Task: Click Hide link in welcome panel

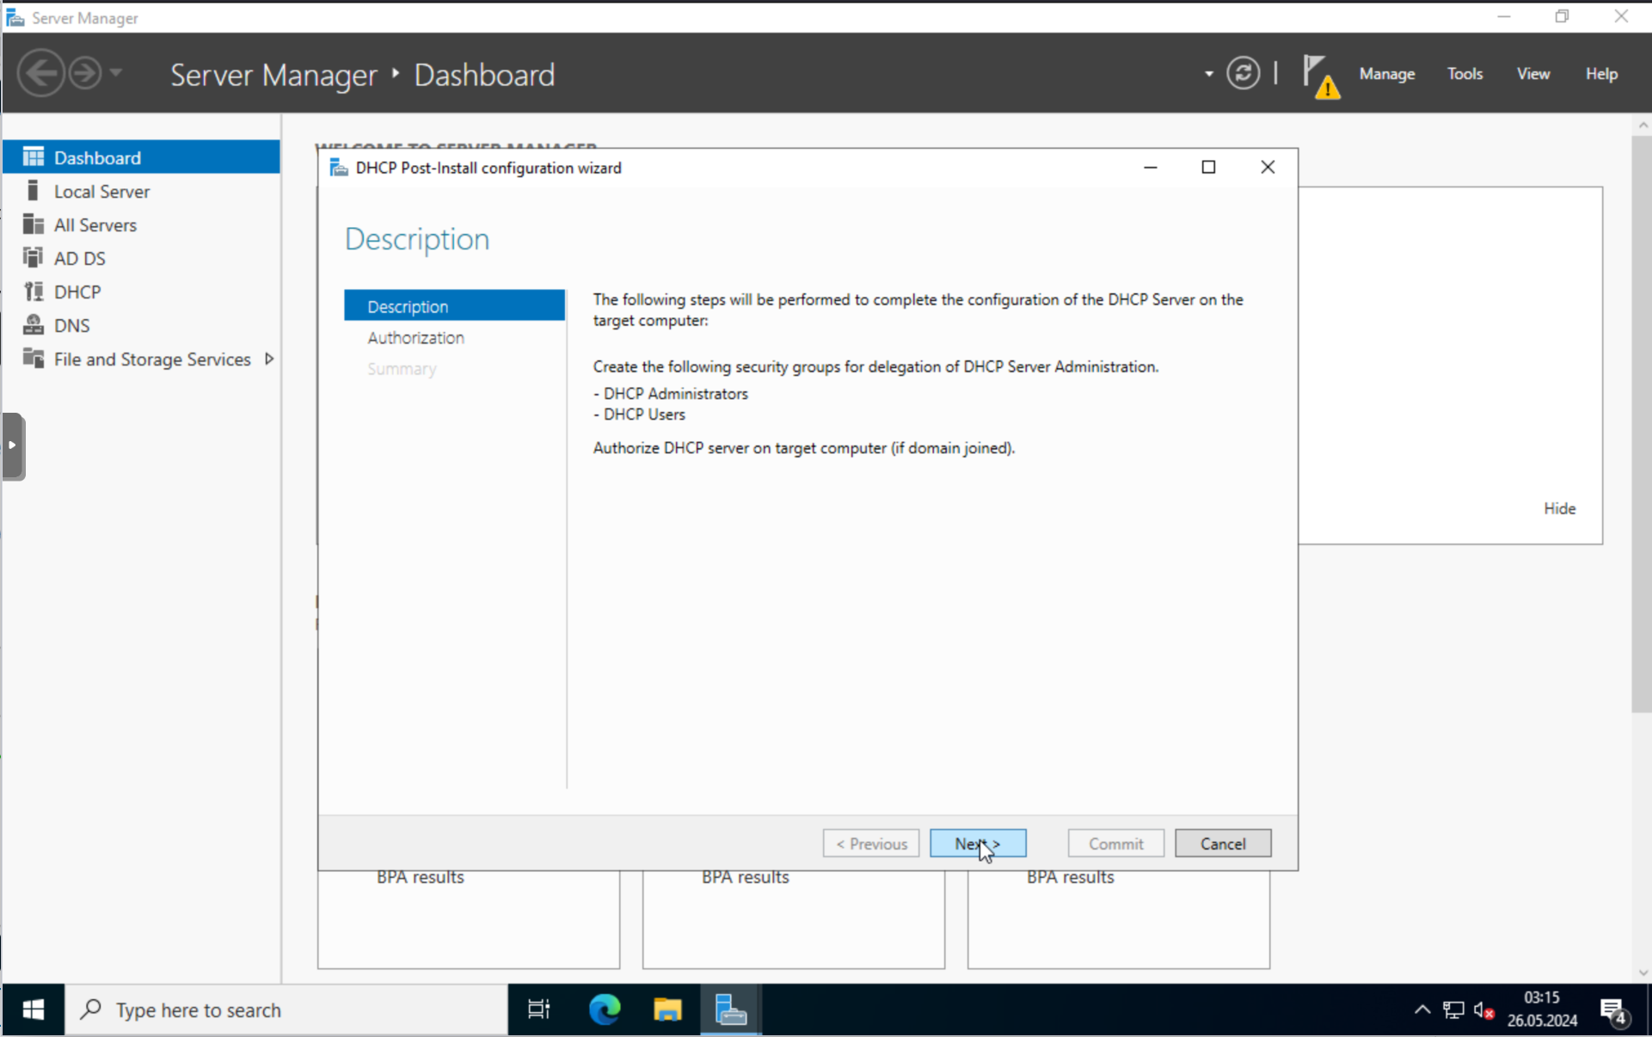Action: pyautogui.click(x=1559, y=508)
